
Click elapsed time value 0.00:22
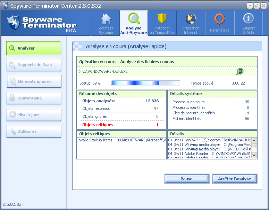(238, 83)
